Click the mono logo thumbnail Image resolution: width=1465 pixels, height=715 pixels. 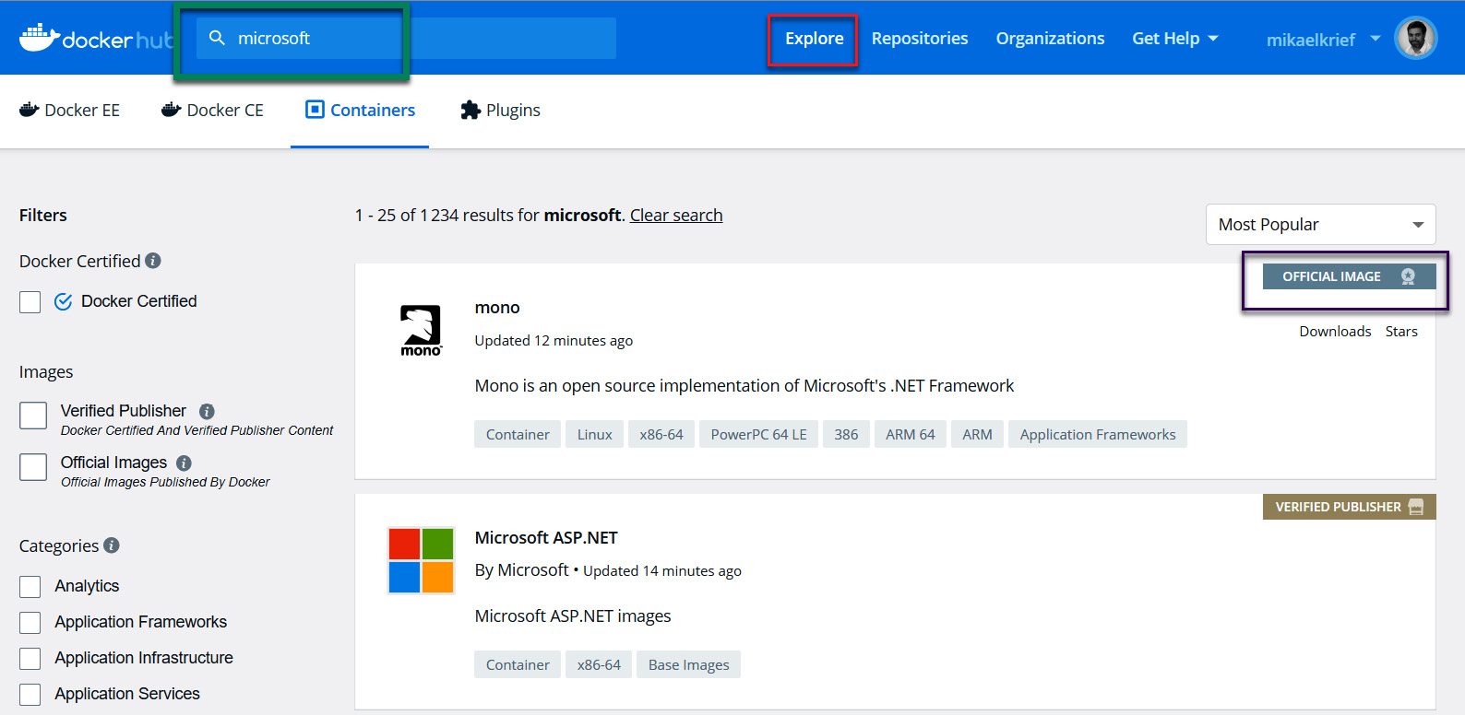click(x=421, y=331)
